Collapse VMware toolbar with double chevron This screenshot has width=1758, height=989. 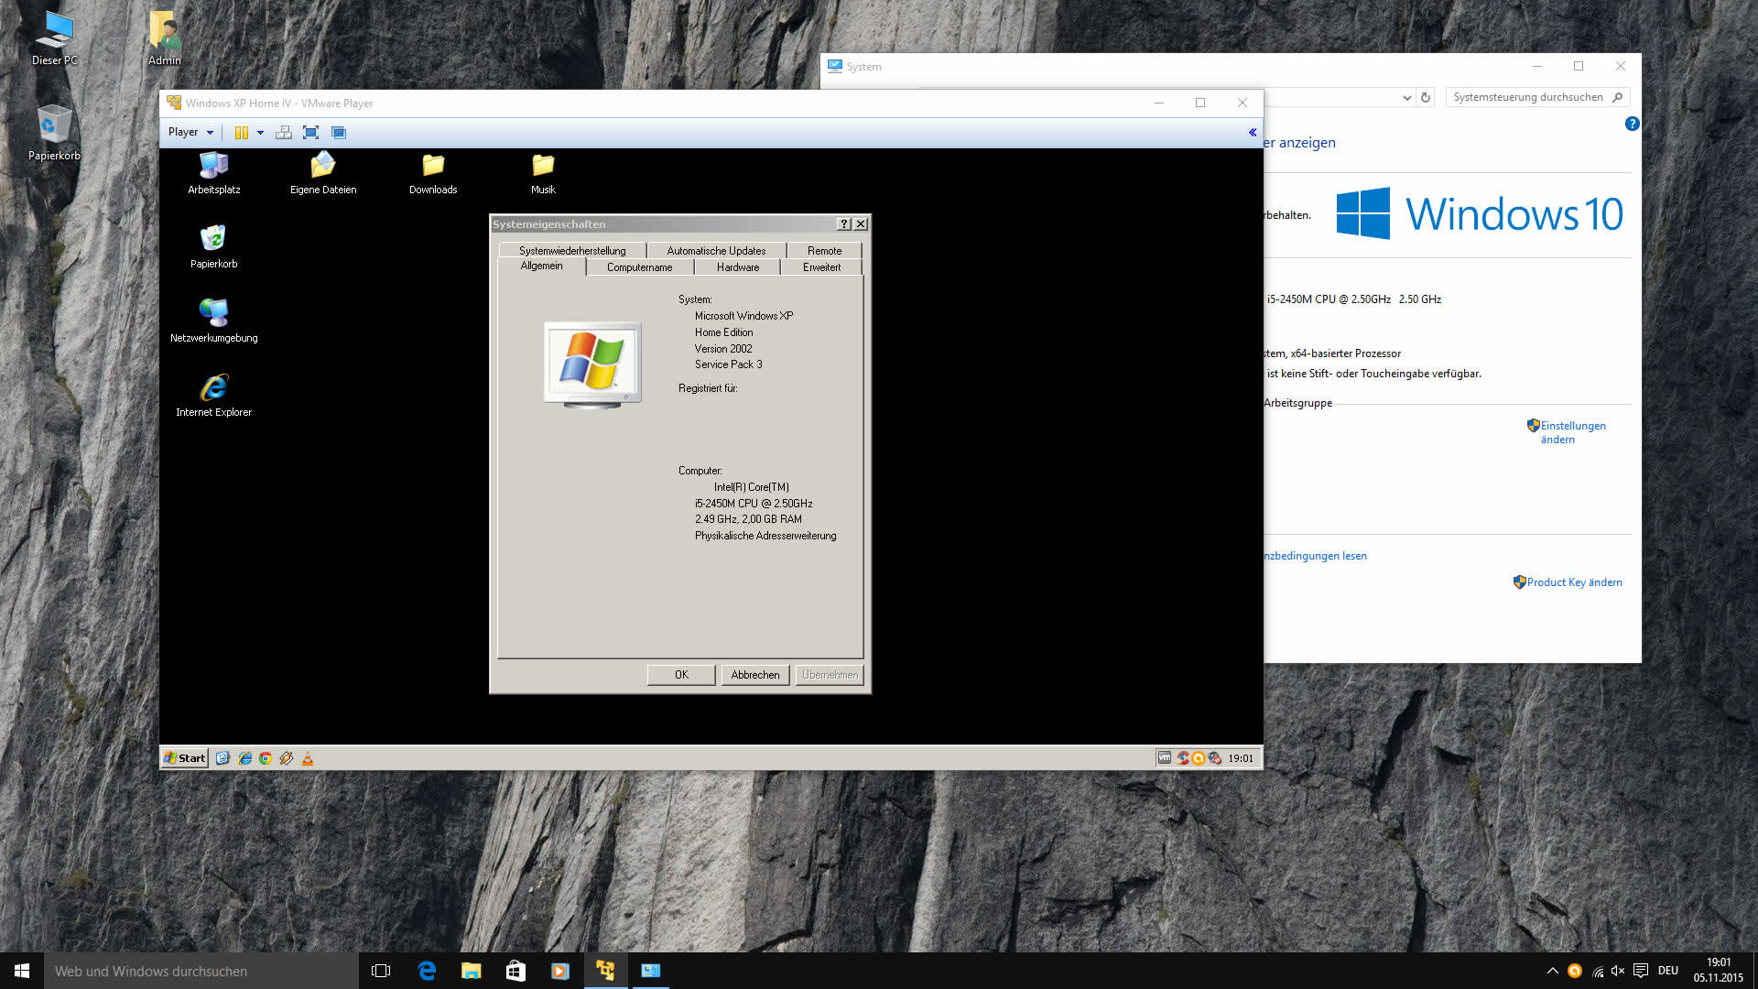1252,133
